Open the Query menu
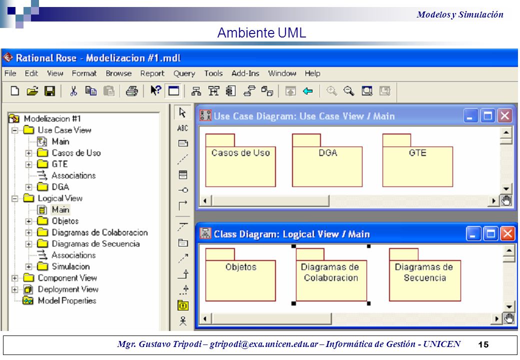This screenshot has height=360, width=520. (x=184, y=73)
